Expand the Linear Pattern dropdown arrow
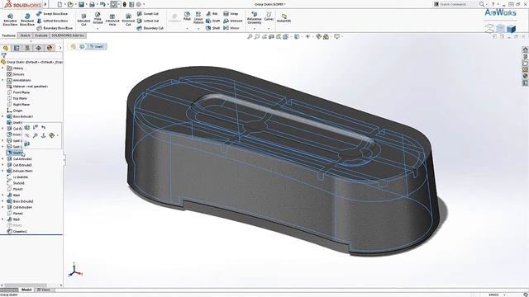This screenshot has width=529, height=297. 198,29
